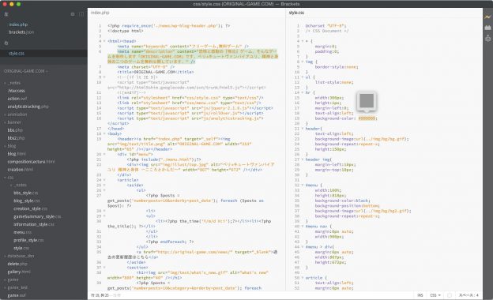Fold the html tag at line 4
This screenshot has width=493, height=300.
pyautogui.click(x=104, y=41)
